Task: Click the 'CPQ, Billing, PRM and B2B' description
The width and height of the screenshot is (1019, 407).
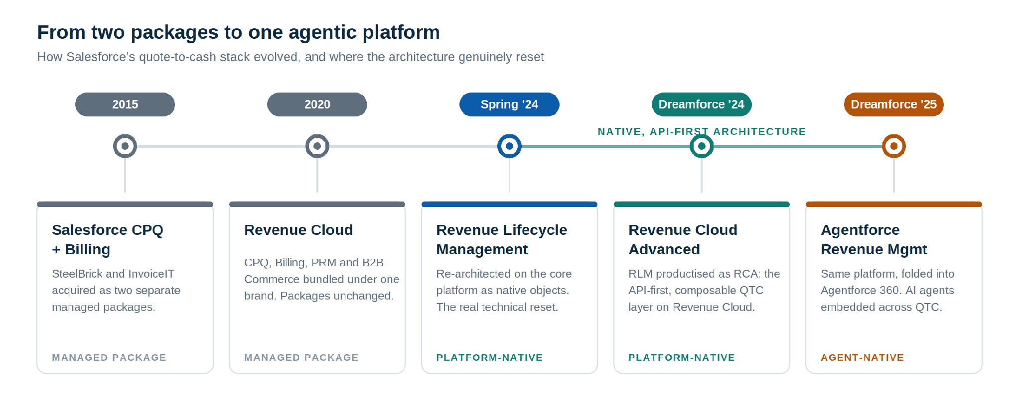Action: click(322, 279)
